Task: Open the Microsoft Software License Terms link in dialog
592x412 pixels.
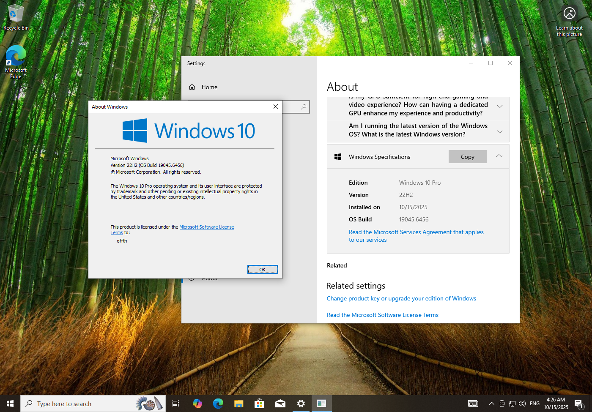Action: pyautogui.click(x=206, y=227)
